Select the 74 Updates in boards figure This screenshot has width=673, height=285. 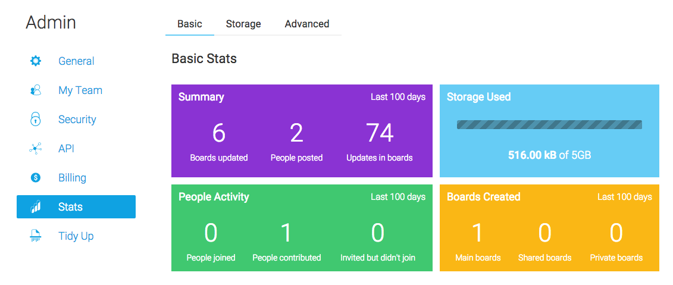point(380,133)
